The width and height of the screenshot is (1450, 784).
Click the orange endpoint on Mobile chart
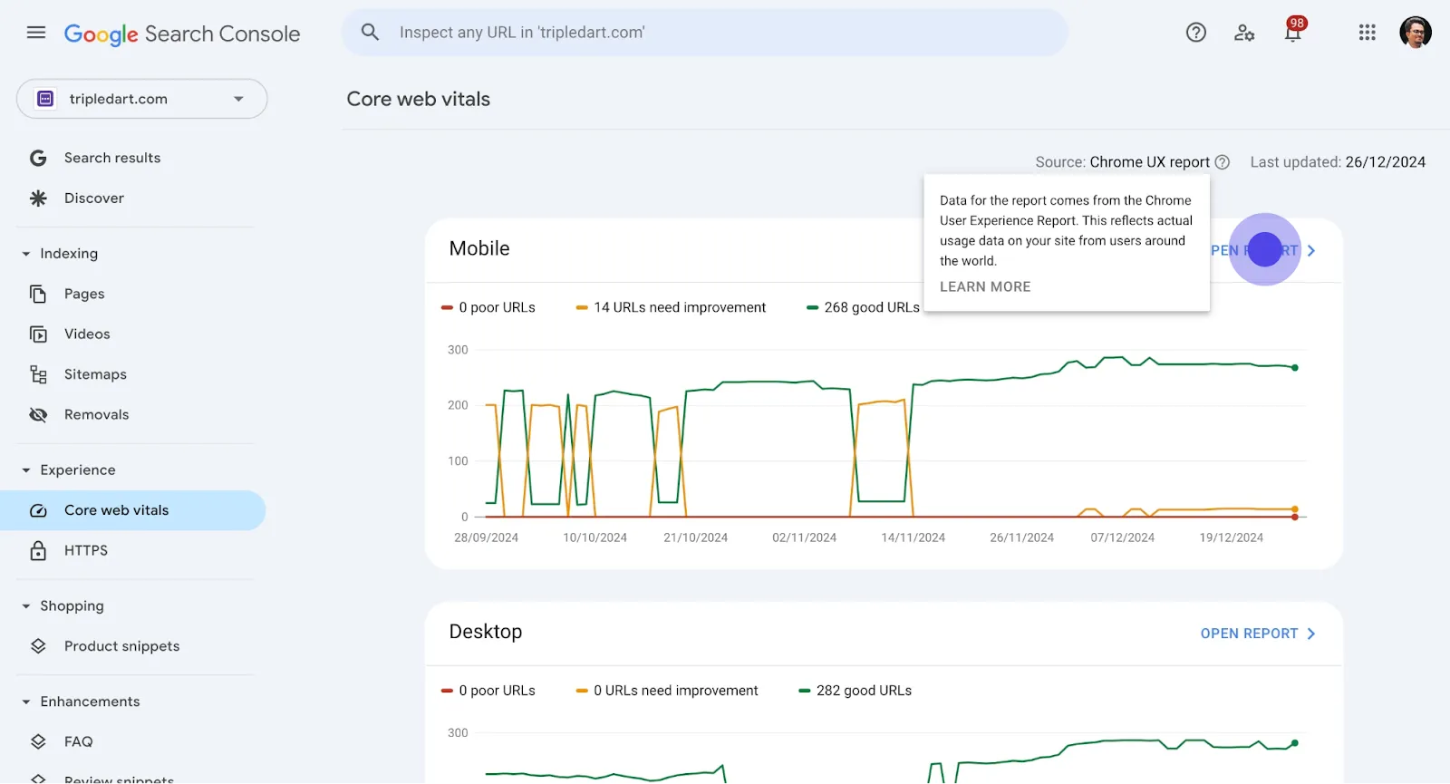[1295, 509]
